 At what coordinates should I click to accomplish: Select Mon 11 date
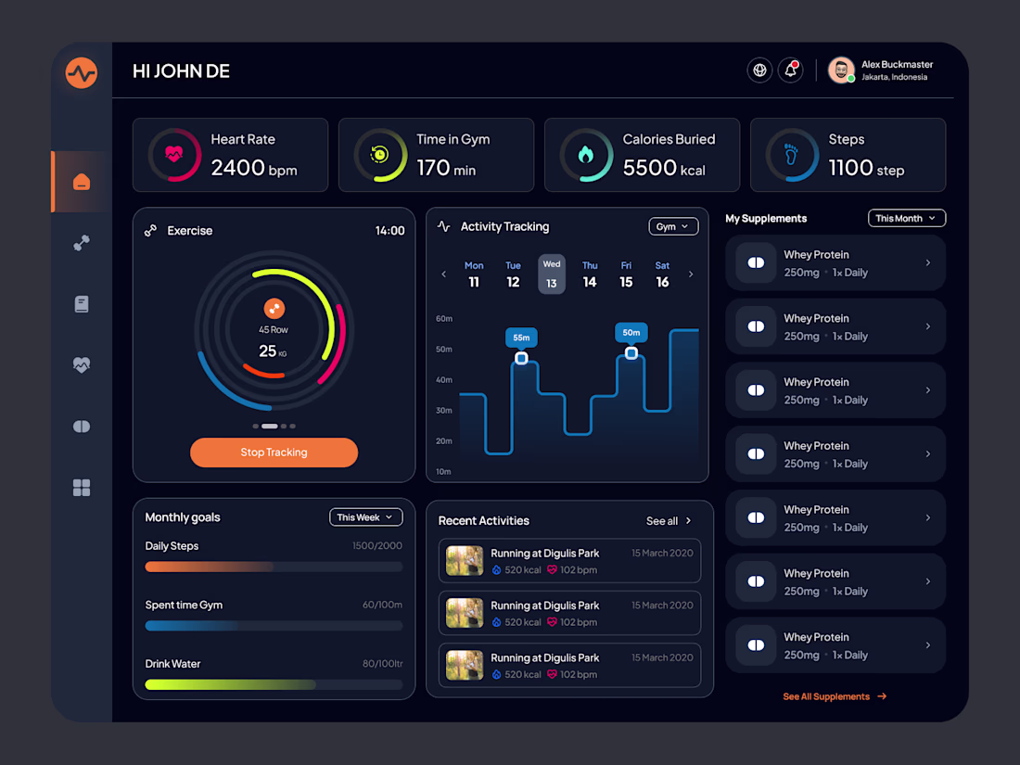(474, 274)
